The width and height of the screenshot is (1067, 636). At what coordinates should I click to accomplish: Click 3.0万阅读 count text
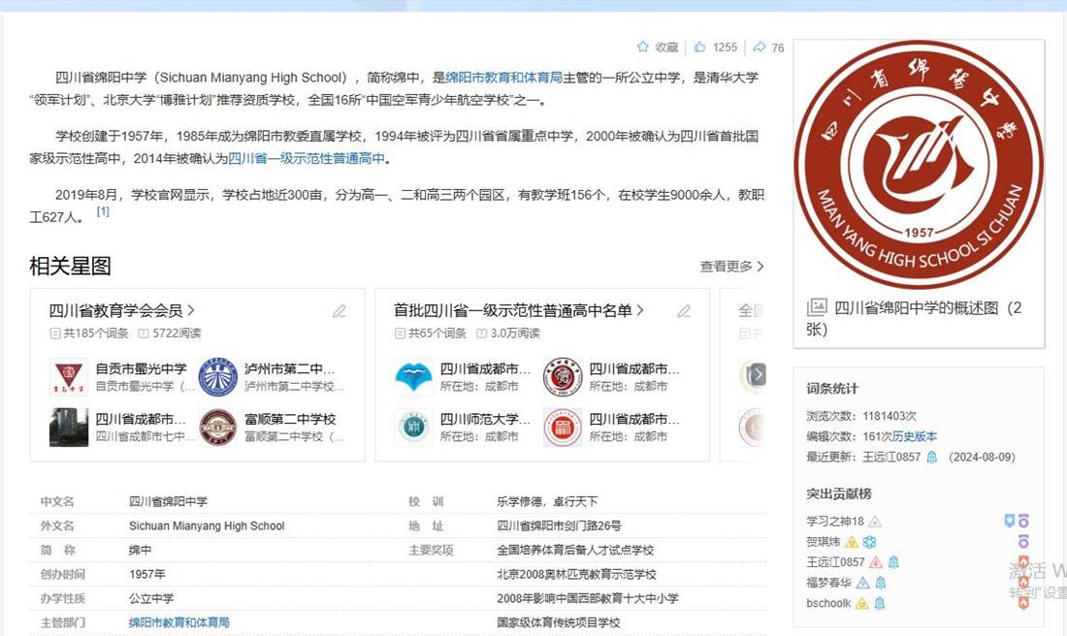click(515, 334)
